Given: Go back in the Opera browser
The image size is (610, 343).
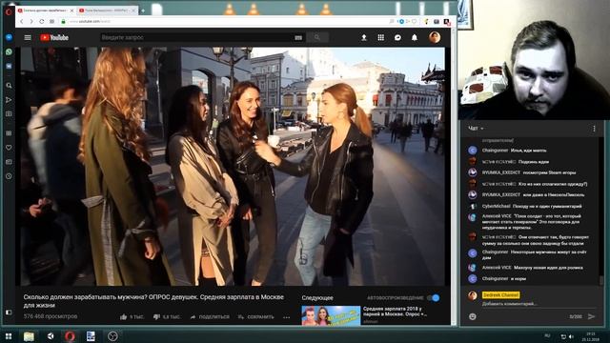Looking at the screenshot, I should [x=22, y=21].
